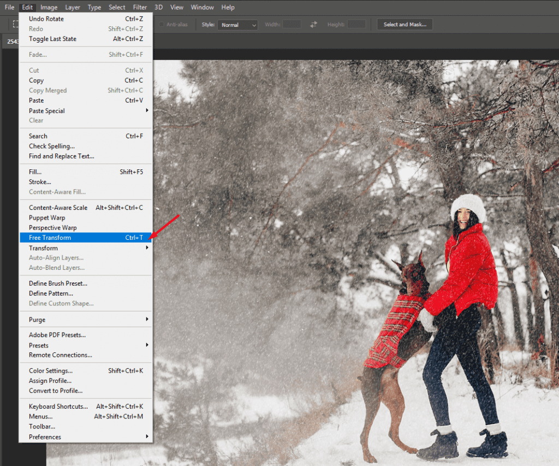Click the swap width and height icon

point(313,25)
